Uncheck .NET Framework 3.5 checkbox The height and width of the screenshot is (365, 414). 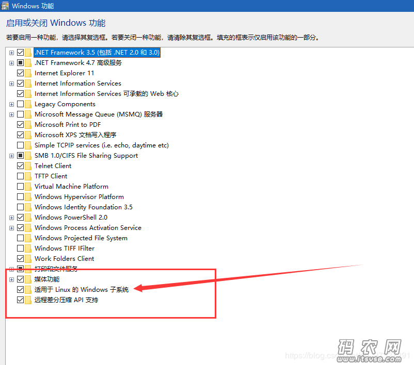[20, 53]
